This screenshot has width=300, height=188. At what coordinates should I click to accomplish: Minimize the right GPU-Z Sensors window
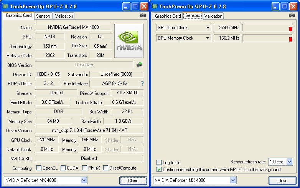(x=275, y=7)
